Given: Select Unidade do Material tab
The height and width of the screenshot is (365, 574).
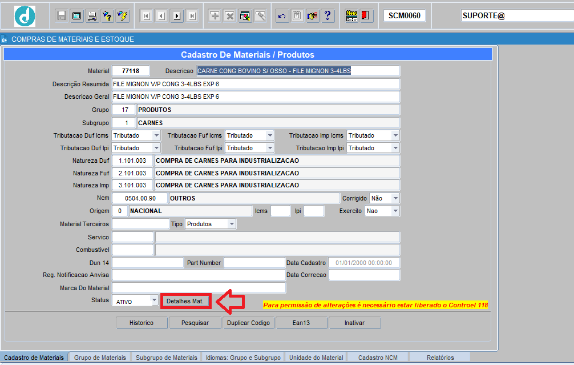Looking at the screenshot, I should 316,358.
